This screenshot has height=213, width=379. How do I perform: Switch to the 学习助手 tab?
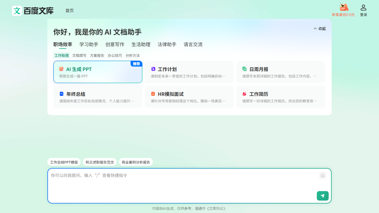[89, 45]
